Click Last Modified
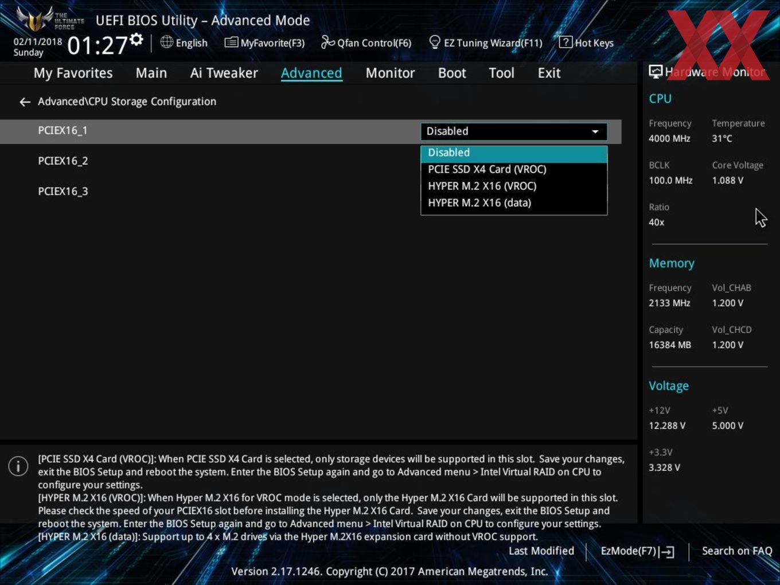The height and width of the screenshot is (585, 780). pos(541,551)
